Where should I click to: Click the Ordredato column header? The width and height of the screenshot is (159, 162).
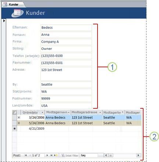coord(33,112)
